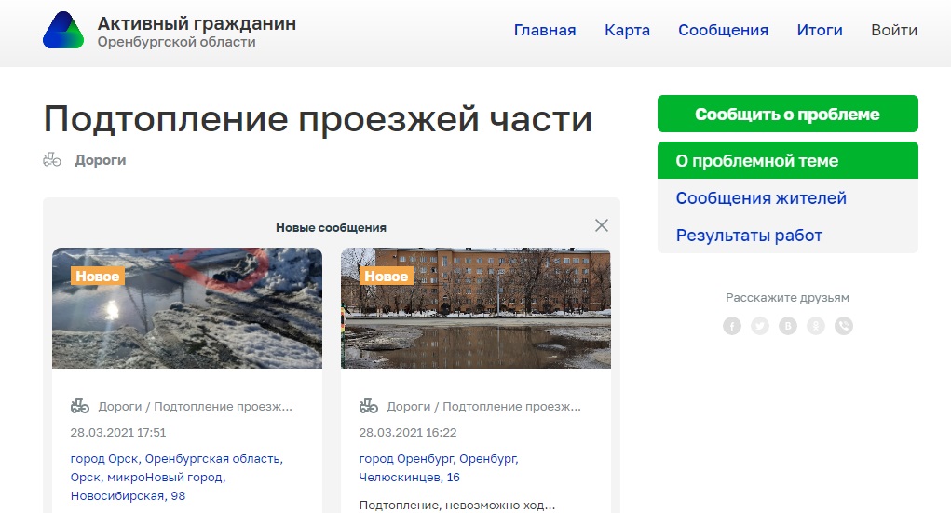Click the Активный гражданин logo

[x=63, y=31]
